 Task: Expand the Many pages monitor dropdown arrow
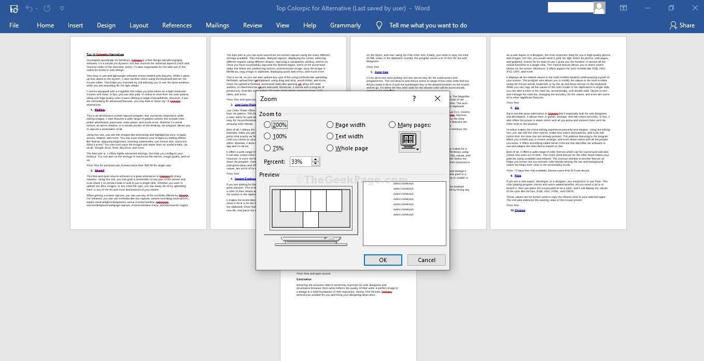pyautogui.click(x=418, y=150)
